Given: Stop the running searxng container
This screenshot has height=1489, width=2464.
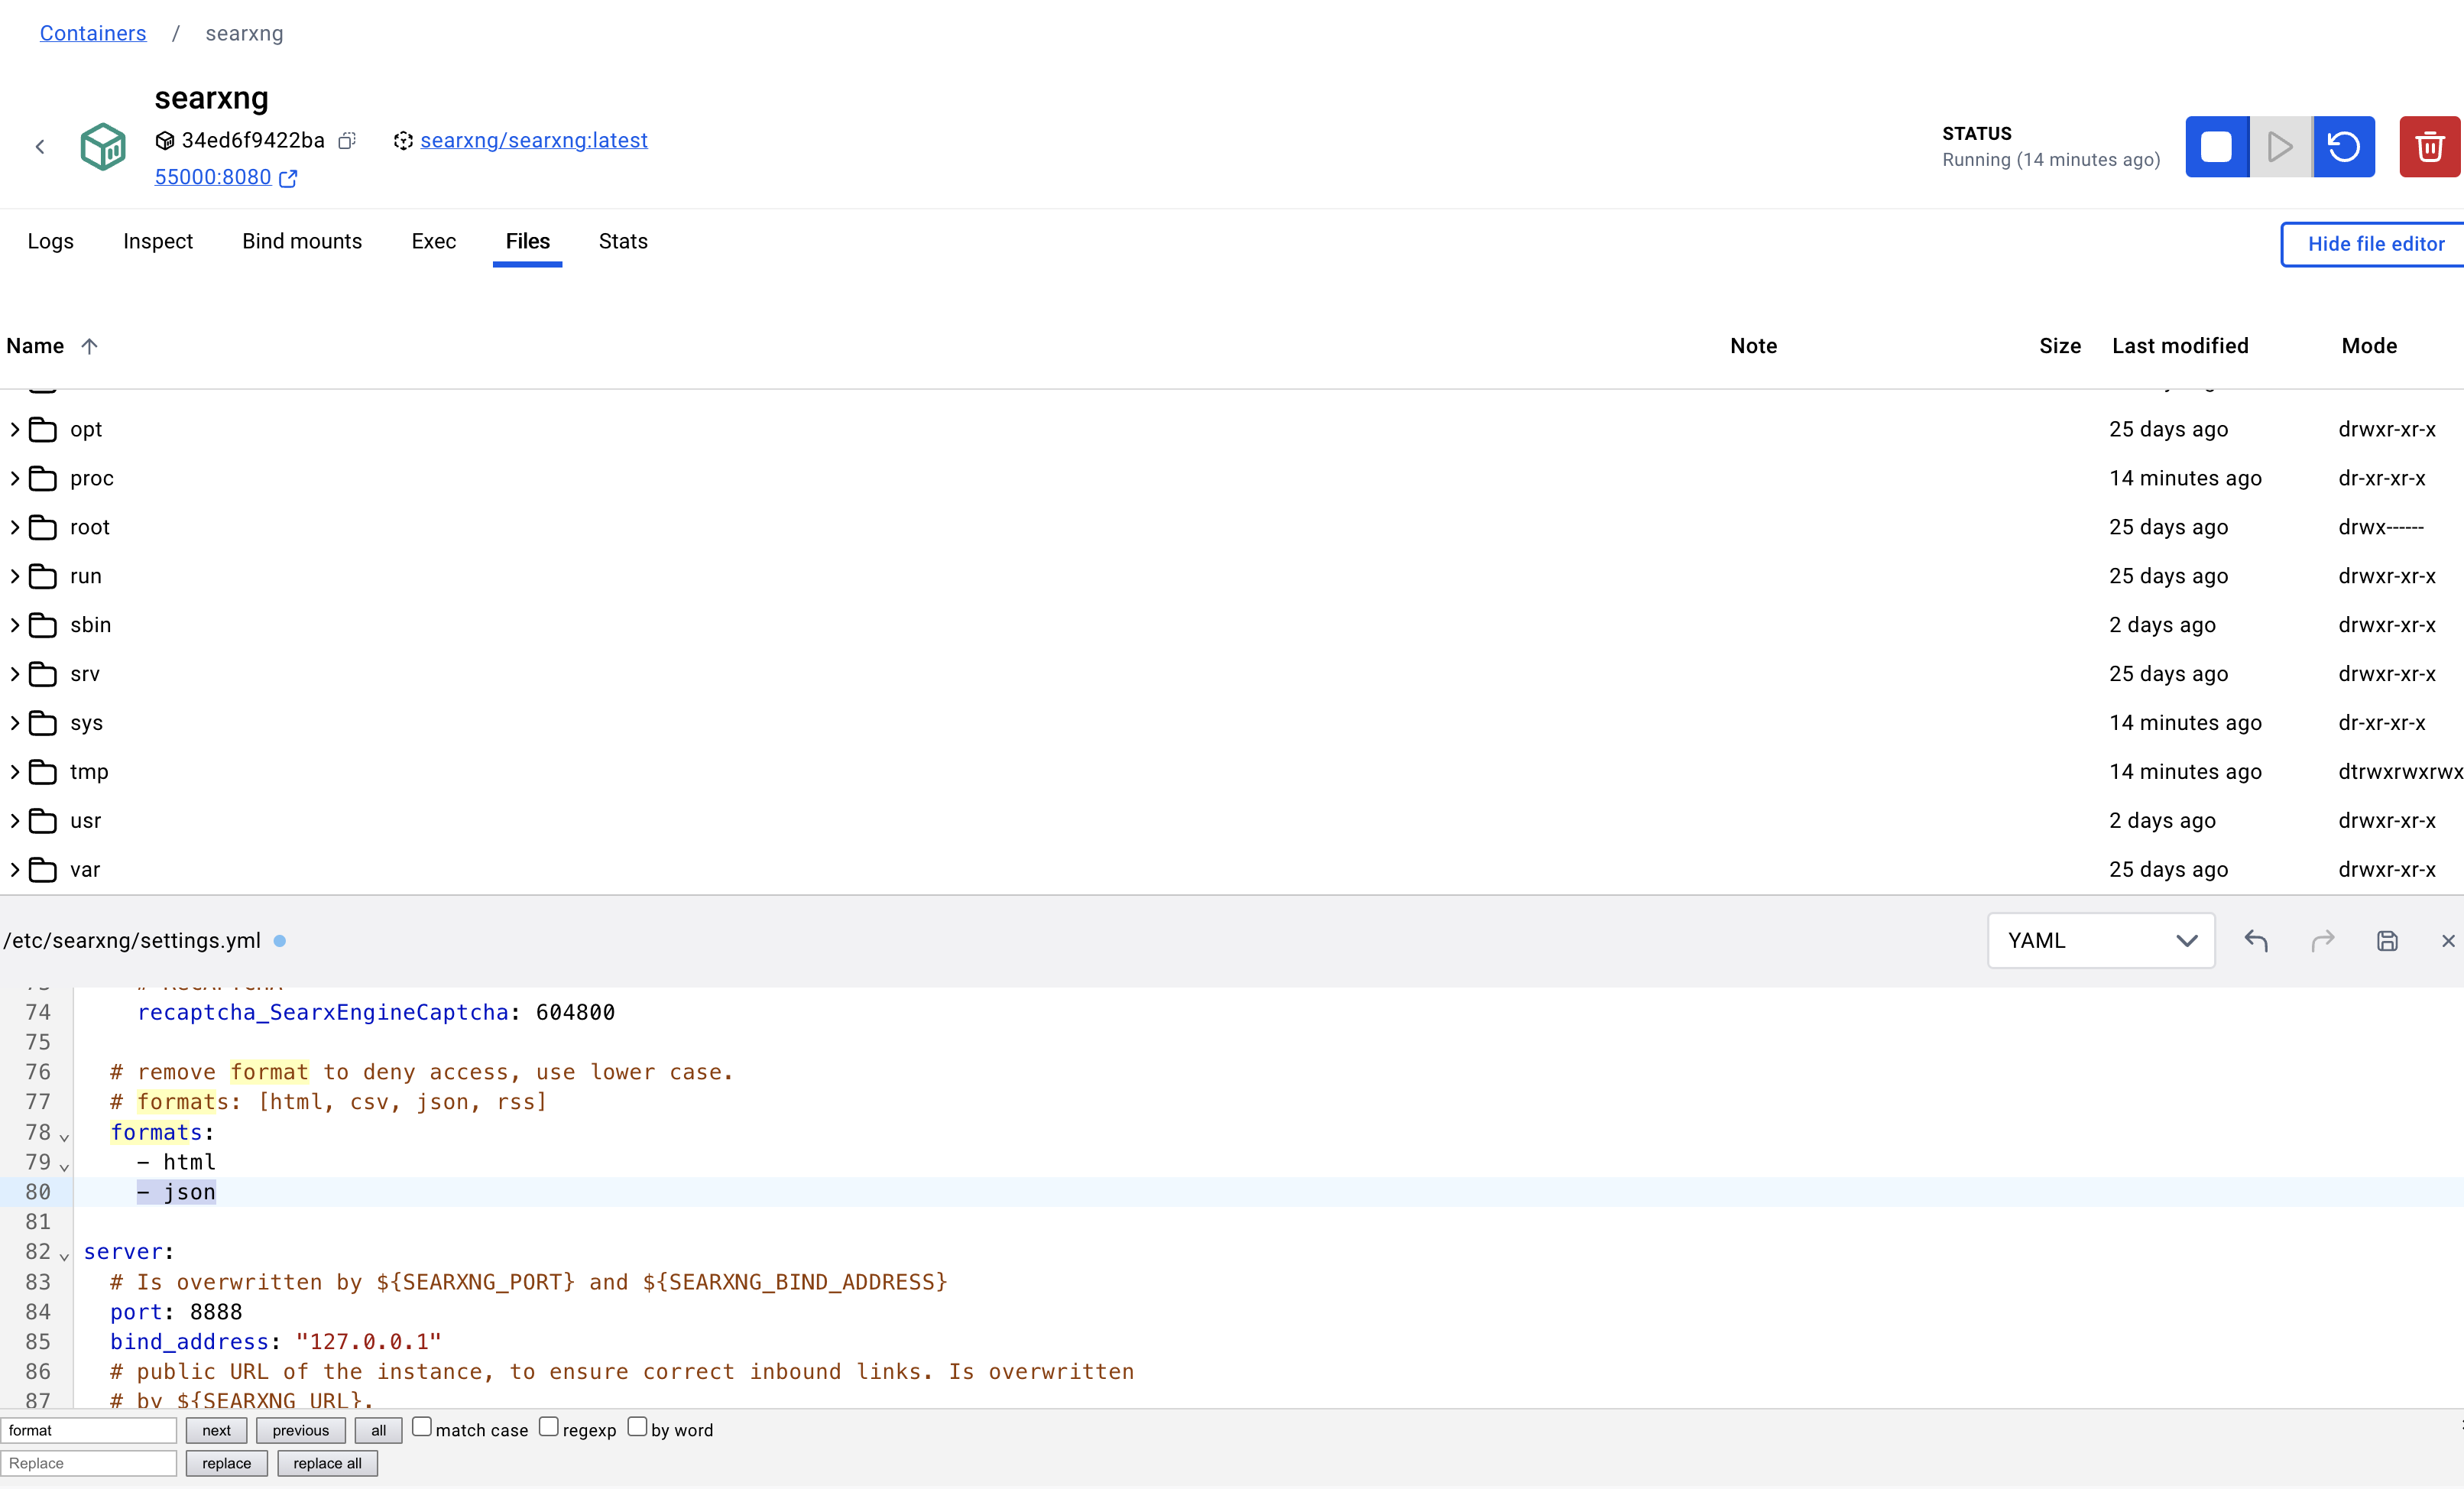Looking at the screenshot, I should 2216,147.
